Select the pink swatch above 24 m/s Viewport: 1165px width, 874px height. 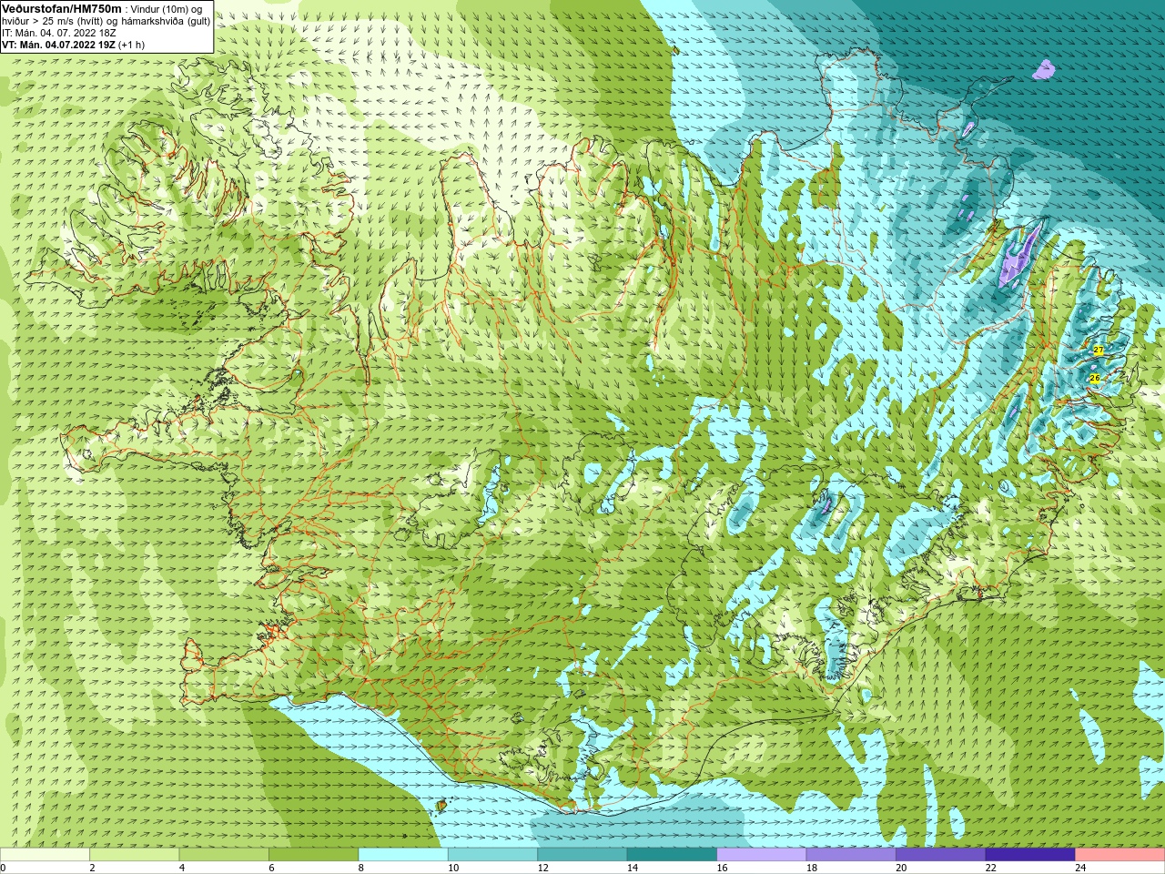[x=1120, y=855]
